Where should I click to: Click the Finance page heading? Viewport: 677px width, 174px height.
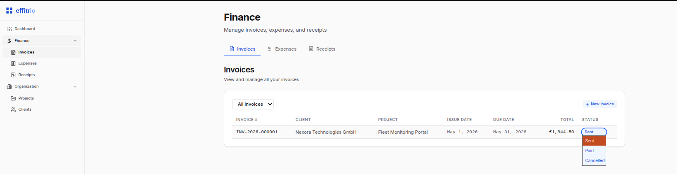pyautogui.click(x=242, y=17)
